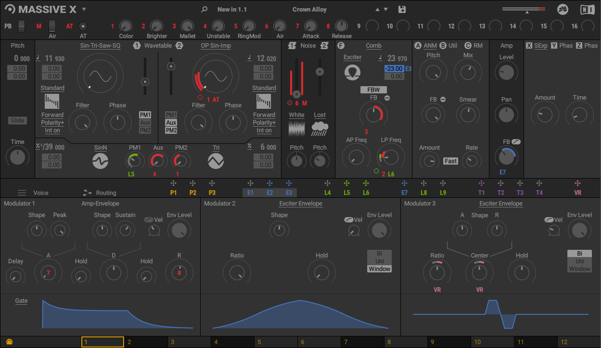Select the E2 modulator tab
Image resolution: width=601 pixels, height=348 pixels.
[269, 193]
